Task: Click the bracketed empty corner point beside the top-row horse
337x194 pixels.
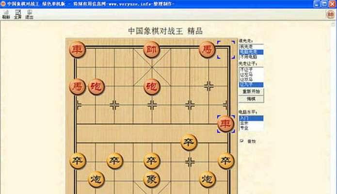Action: point(226,49)
